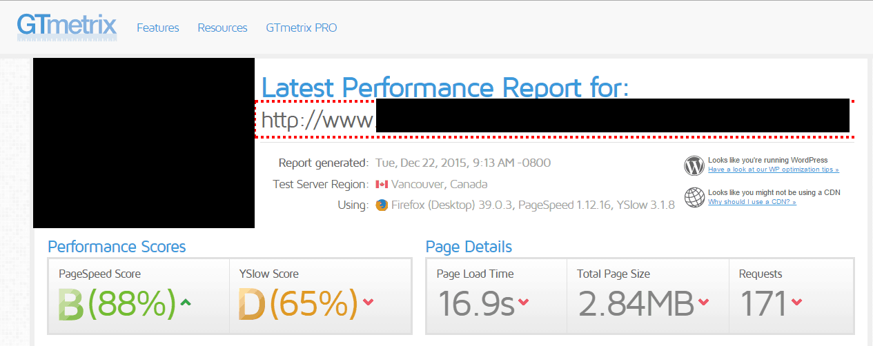Click the Total Page Size down arrow

(x=703, y=302)
